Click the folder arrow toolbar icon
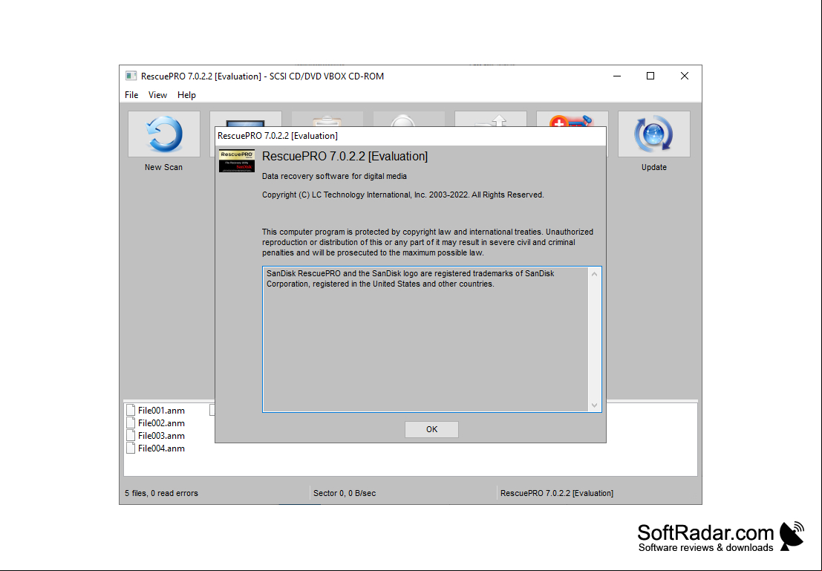 491,119
